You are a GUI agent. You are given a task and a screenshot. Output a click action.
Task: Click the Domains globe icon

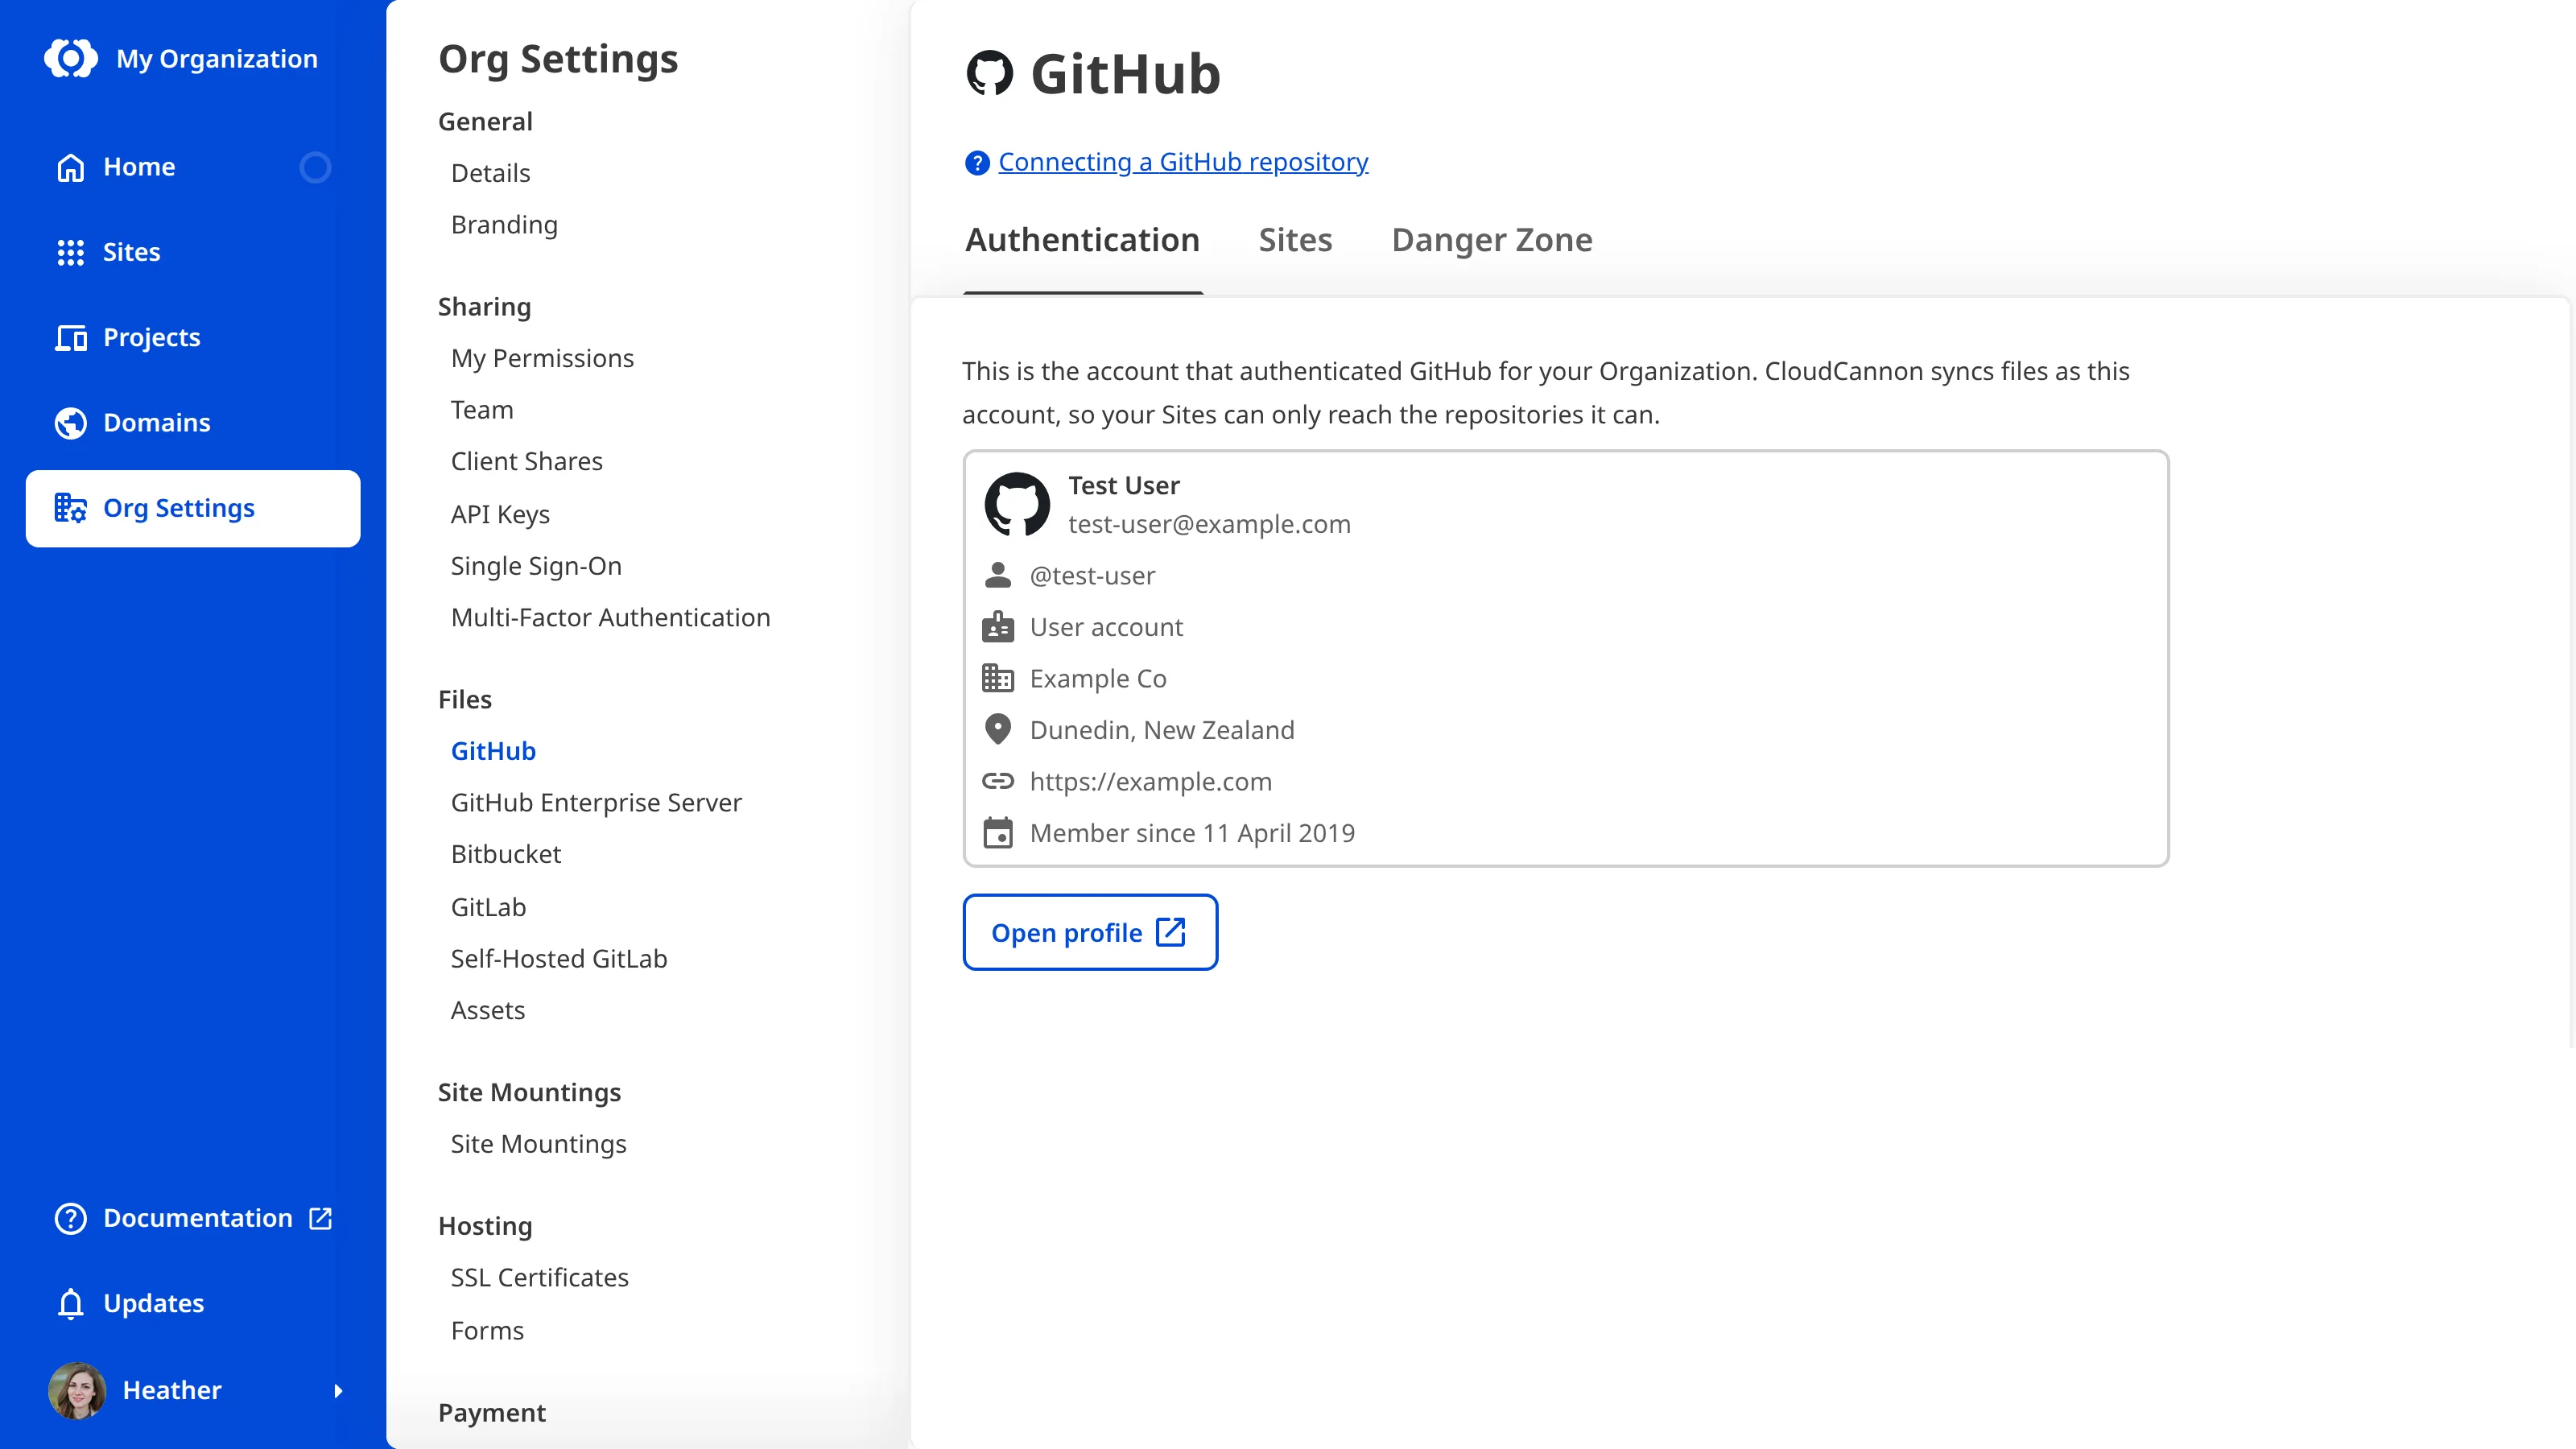[x=70, y=423]
